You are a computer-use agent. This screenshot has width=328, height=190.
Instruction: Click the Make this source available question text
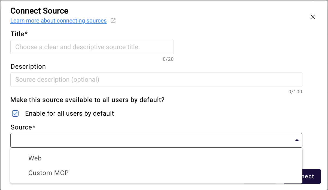pos(87,100)
